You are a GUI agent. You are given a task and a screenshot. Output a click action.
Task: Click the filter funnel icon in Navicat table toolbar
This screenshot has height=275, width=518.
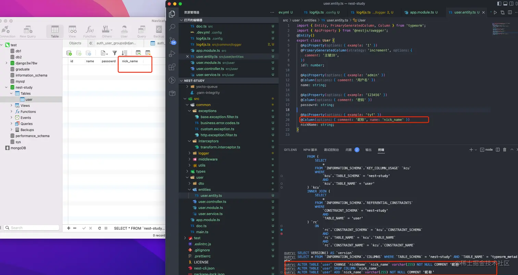click(x=115, y=53)
